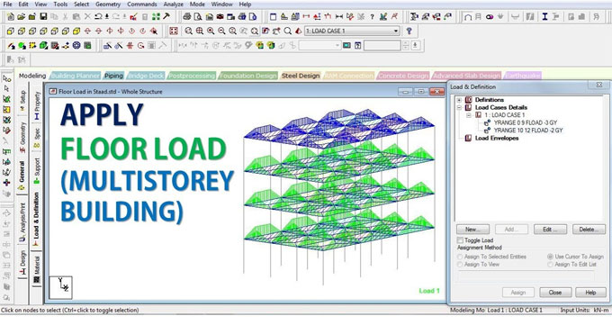Click the blue question mark help icon
The image size is (612, 325).
pyautogui.click(x=409, y=31)
